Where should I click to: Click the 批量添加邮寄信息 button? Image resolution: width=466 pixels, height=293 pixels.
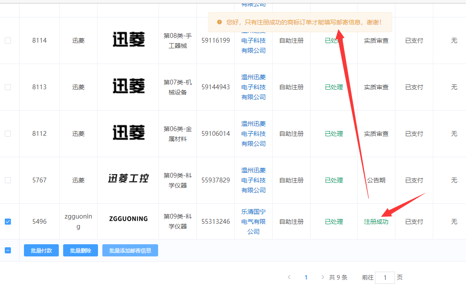click(130, 250)
